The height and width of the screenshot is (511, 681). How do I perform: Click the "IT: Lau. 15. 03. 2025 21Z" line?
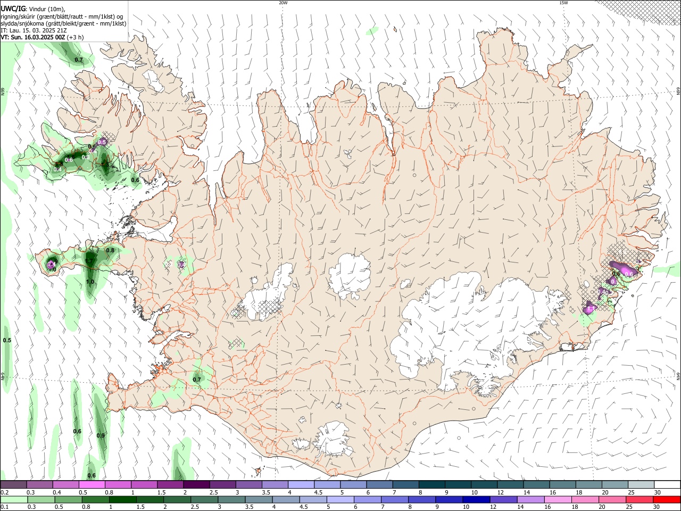pyautogui.click(x=32, y=30)
